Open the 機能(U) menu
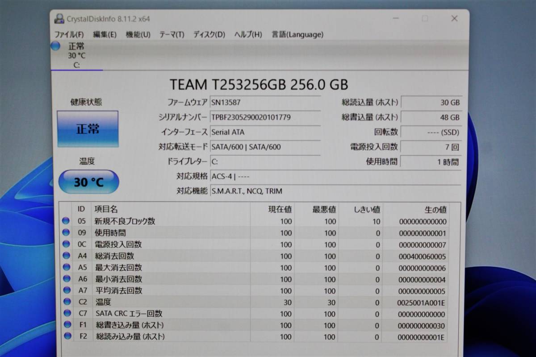The height and width of the screenshot is (357, 536). 138,34
